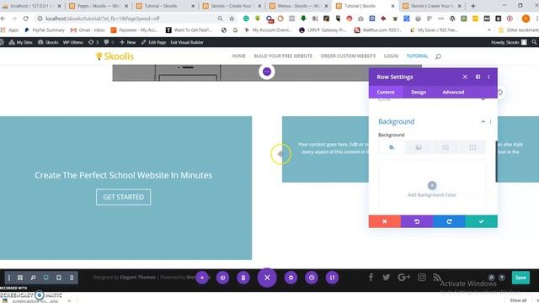Open Google Plus footer link

pyautogui.click(x=404, y=277)
